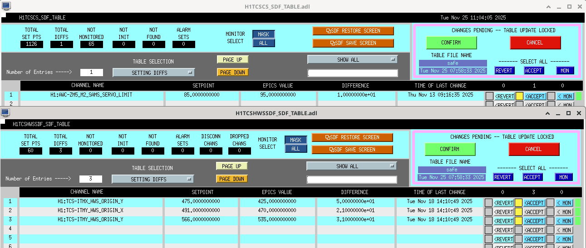Toggle monitor checkbox for ITMY_HWS_ORIGIN_Y row

point(551,221)
